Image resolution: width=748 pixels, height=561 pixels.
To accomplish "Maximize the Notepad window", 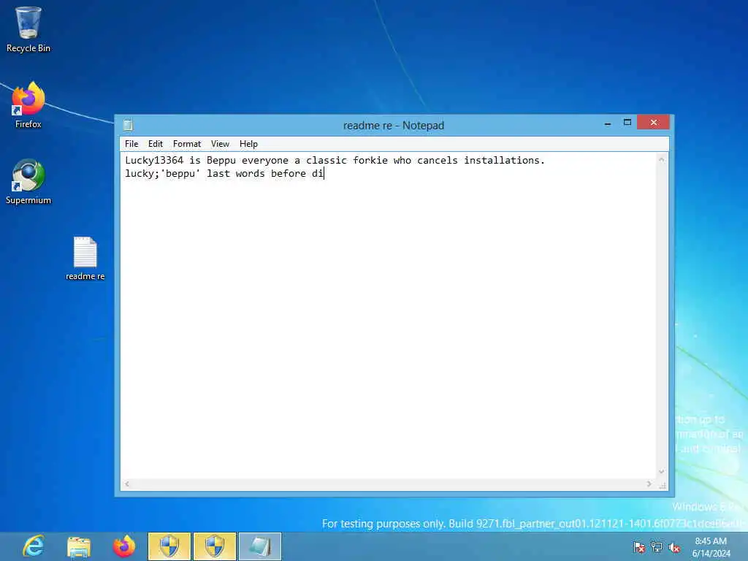I will [x=627, y=123].
